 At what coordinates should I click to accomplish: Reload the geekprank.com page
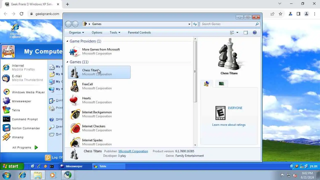[x=21, y=14]
